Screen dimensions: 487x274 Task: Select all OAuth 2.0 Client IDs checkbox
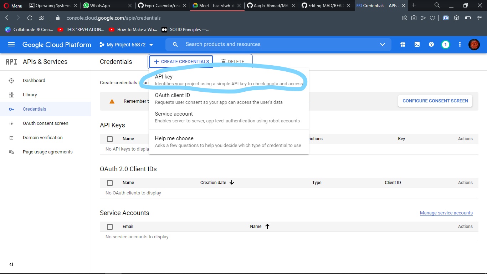[110, 183]
